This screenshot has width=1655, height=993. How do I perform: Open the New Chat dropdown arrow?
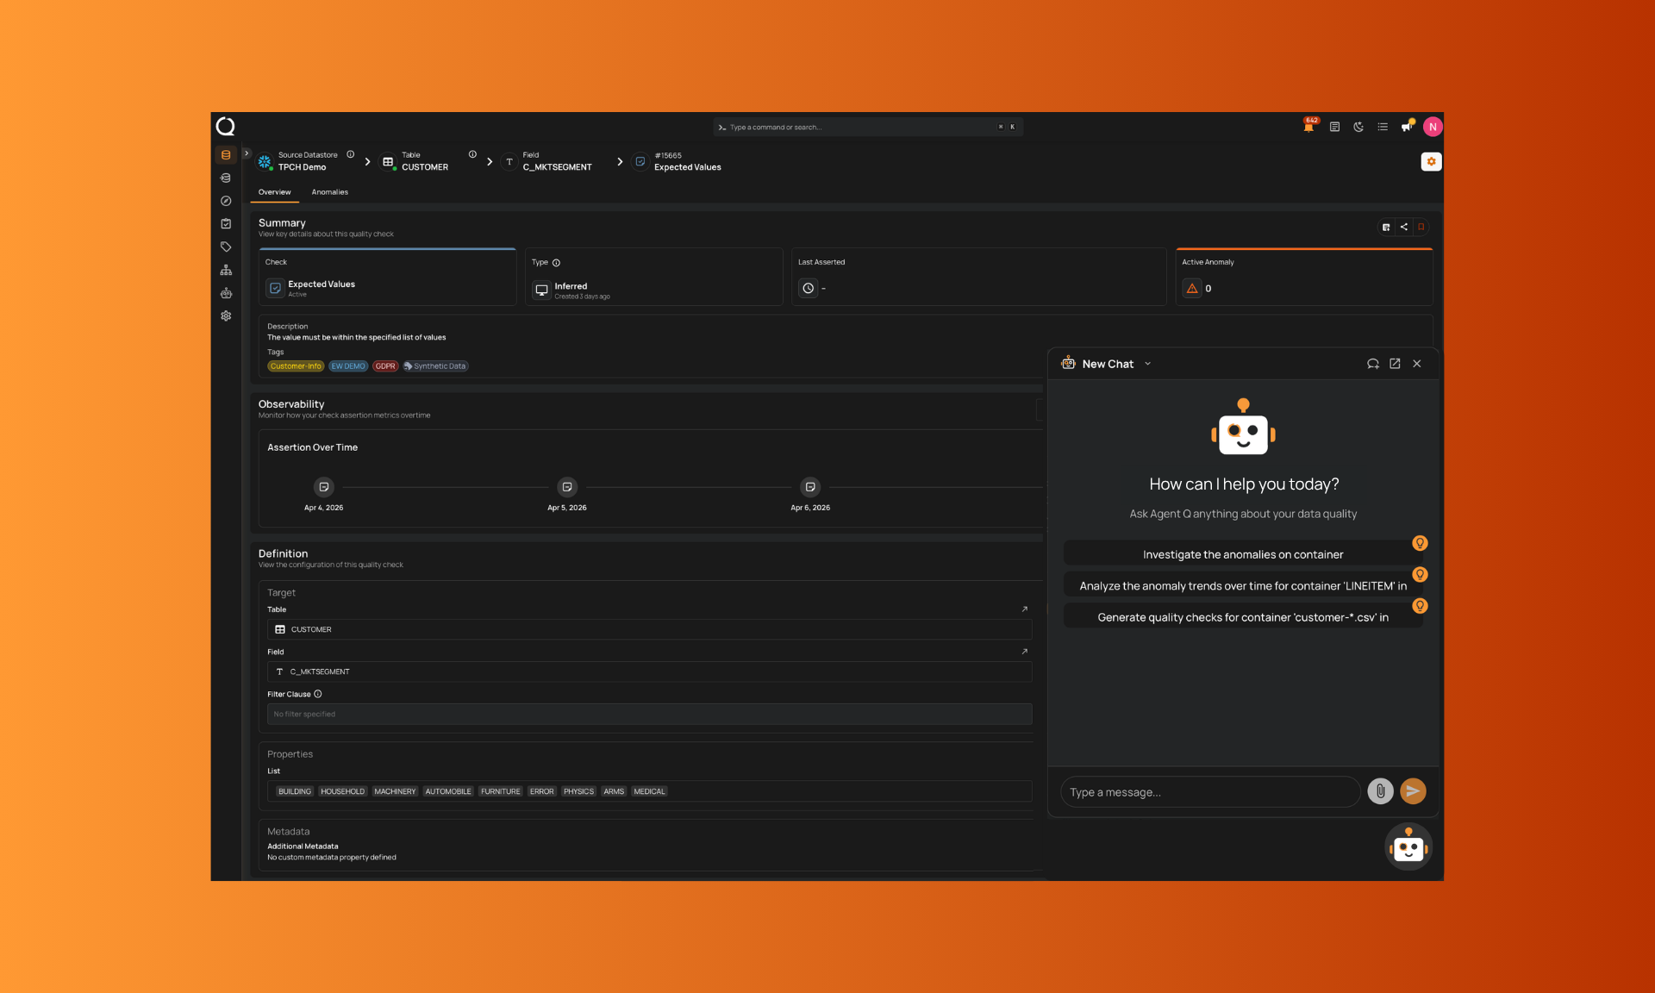tap(1148, 364)
